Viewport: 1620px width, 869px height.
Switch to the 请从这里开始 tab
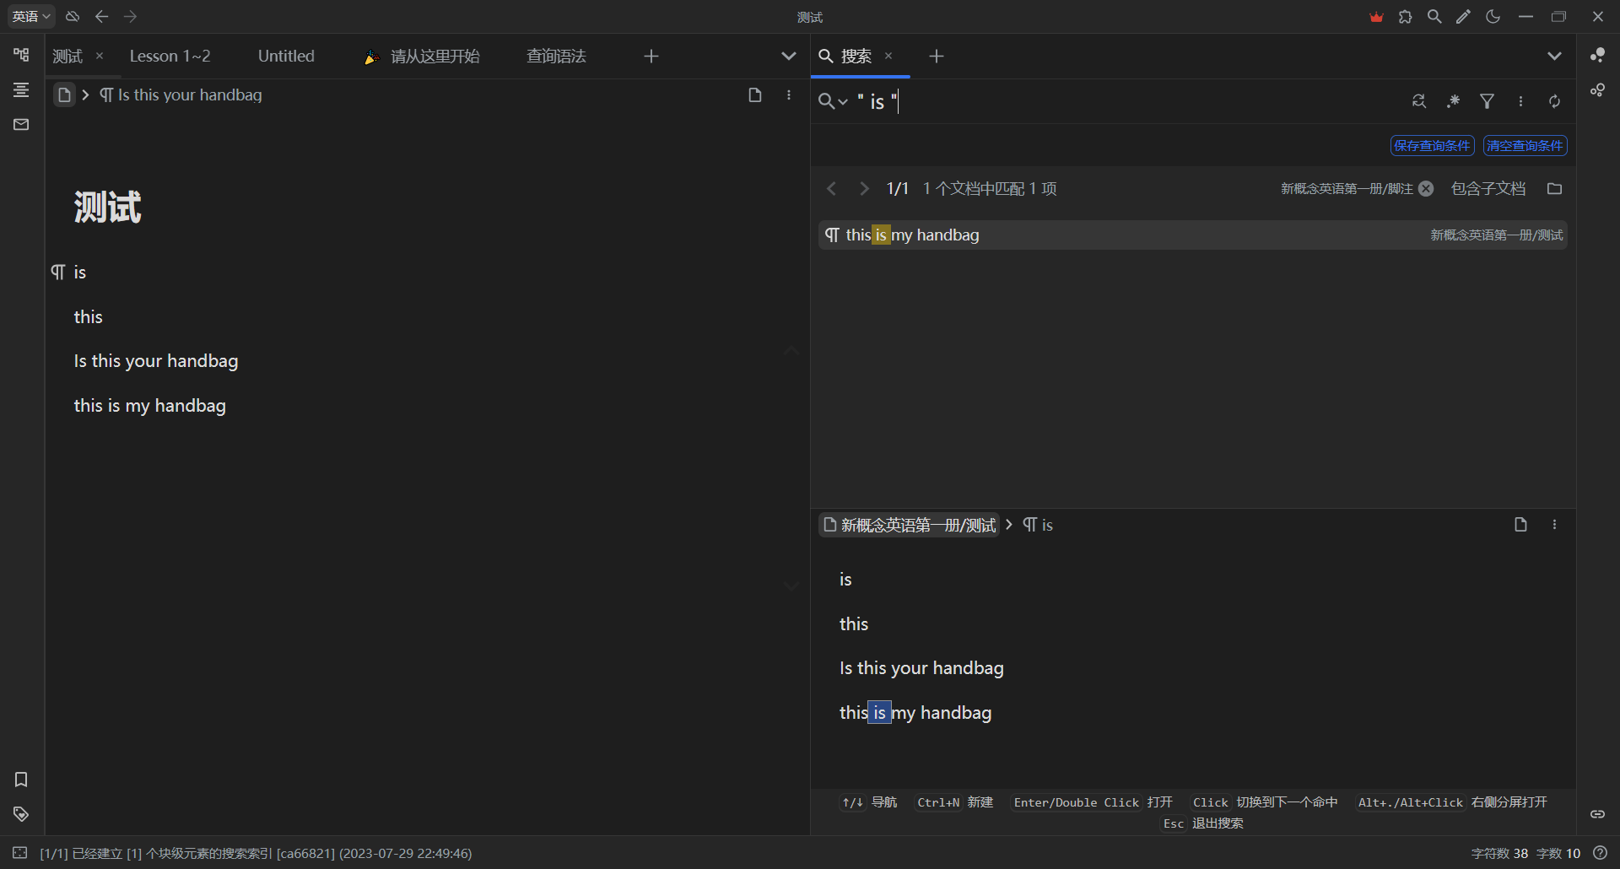click(x=422, y=56)
